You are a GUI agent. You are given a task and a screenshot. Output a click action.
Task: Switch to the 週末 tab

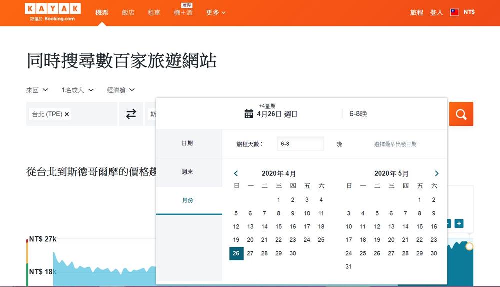click(x=188, y=172)
